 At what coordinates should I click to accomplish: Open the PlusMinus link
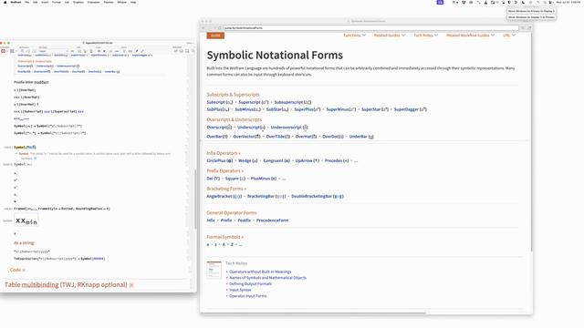click(x=264, y=179)
